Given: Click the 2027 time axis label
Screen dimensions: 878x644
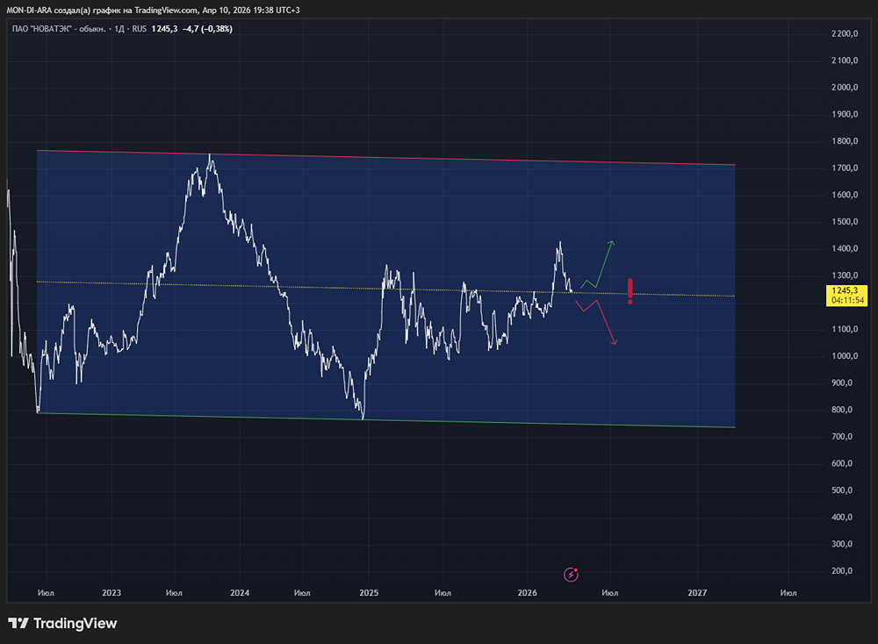Looking at the screenshot, I should (697, 592).
